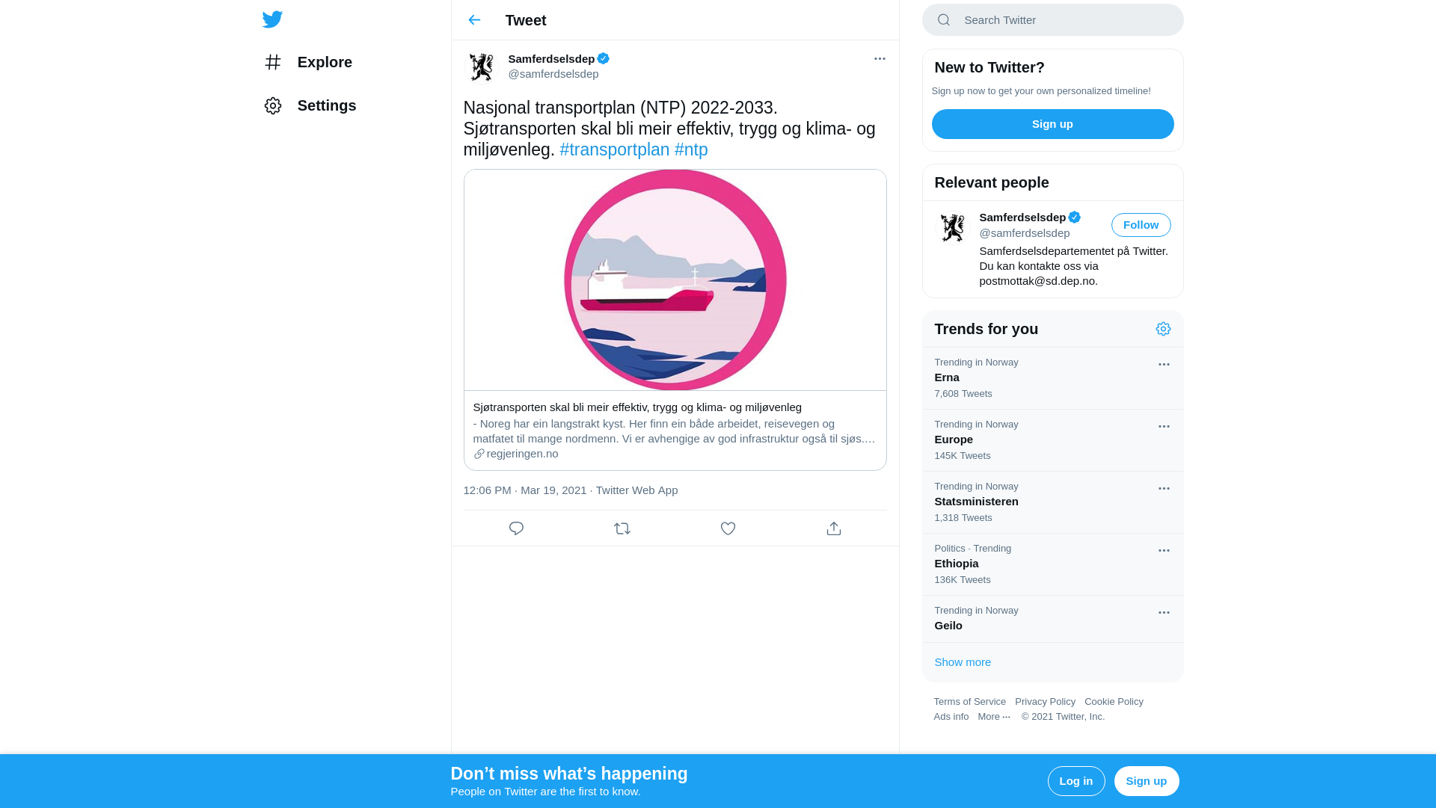The height and width of the screenshot is (808, 1436).
Task: Focus the Search Twitter field
Action: click(x=1052, y=20)
